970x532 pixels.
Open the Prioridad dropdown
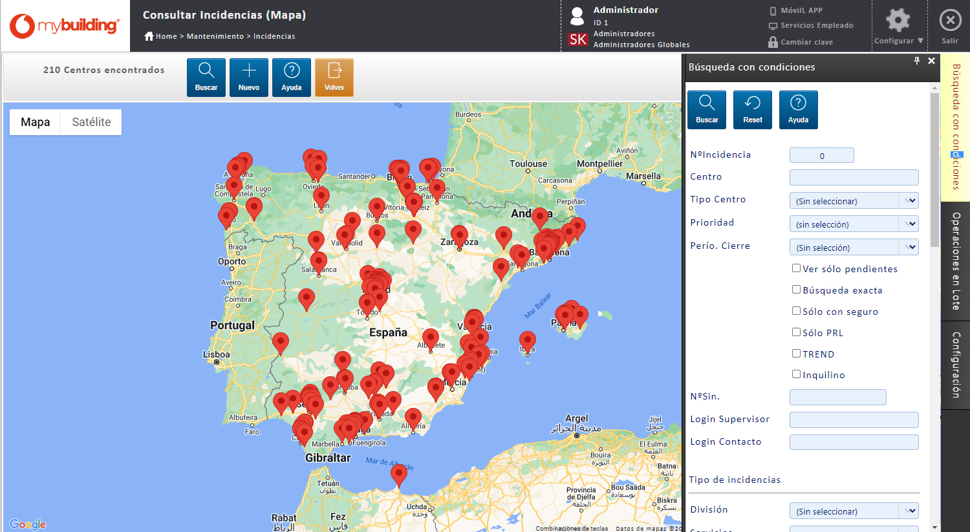tap(911, 224)
